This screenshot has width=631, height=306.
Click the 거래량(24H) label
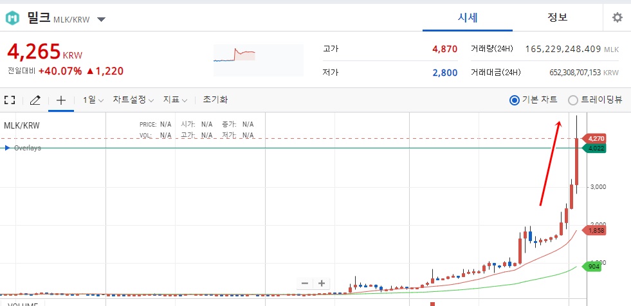point(492,49)
